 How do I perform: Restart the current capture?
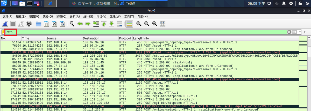pyautogui.click(x=21, y=24)
